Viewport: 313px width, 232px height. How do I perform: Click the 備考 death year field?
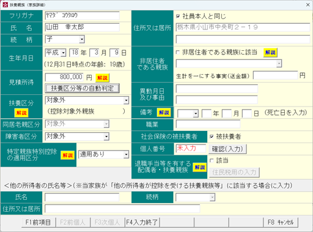tap(206, 113)
